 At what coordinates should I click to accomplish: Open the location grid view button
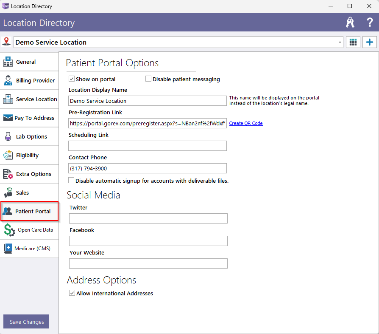point(353,42)
